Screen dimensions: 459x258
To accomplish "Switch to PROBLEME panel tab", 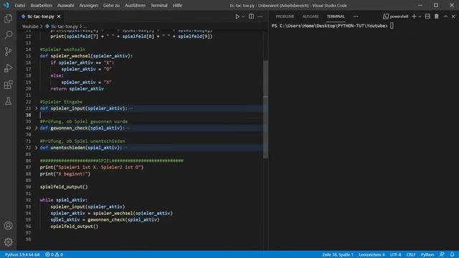I will 285,16.
